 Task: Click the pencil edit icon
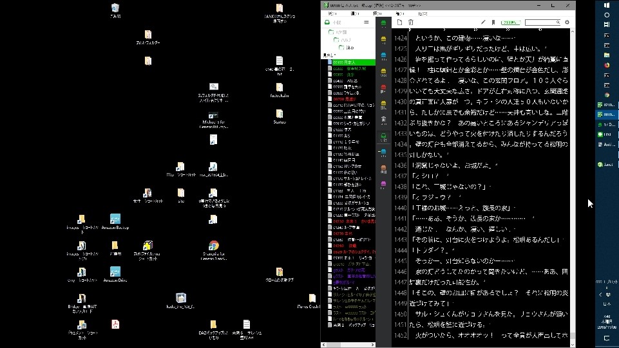pyautogui.click(x=483, y=23)
